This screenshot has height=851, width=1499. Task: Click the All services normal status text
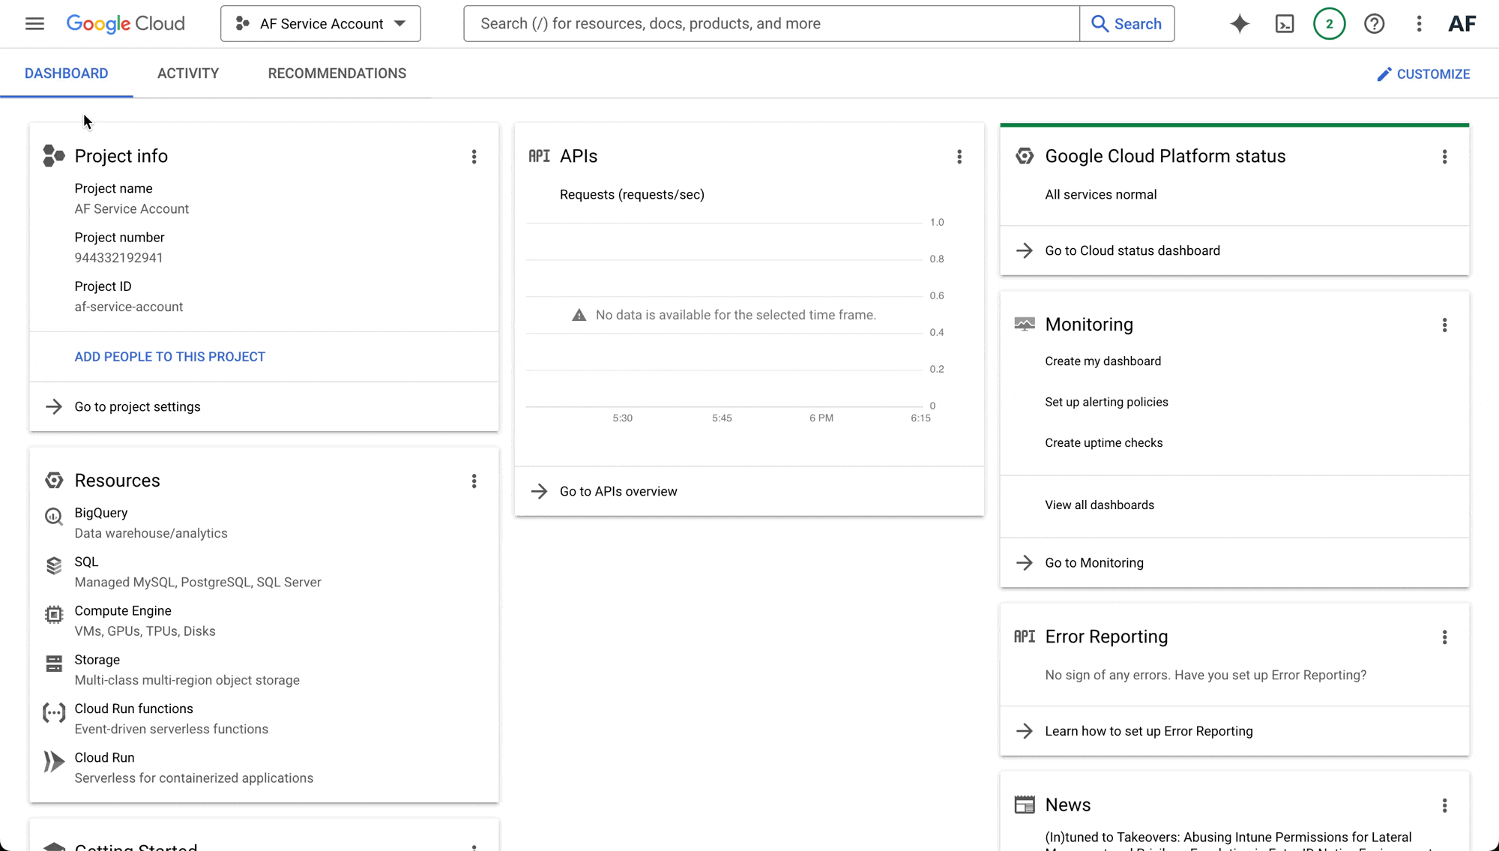(x=1100, y=195)
